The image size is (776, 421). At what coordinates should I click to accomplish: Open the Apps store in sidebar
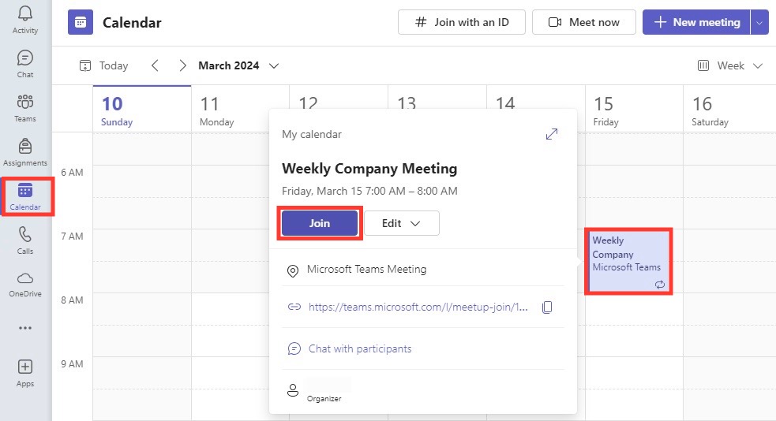pyautogui.click(x=25, y=373)
